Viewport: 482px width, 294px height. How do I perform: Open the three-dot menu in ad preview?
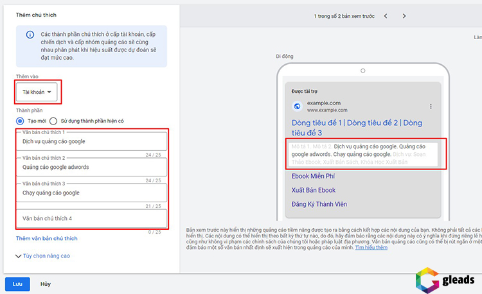431,107
